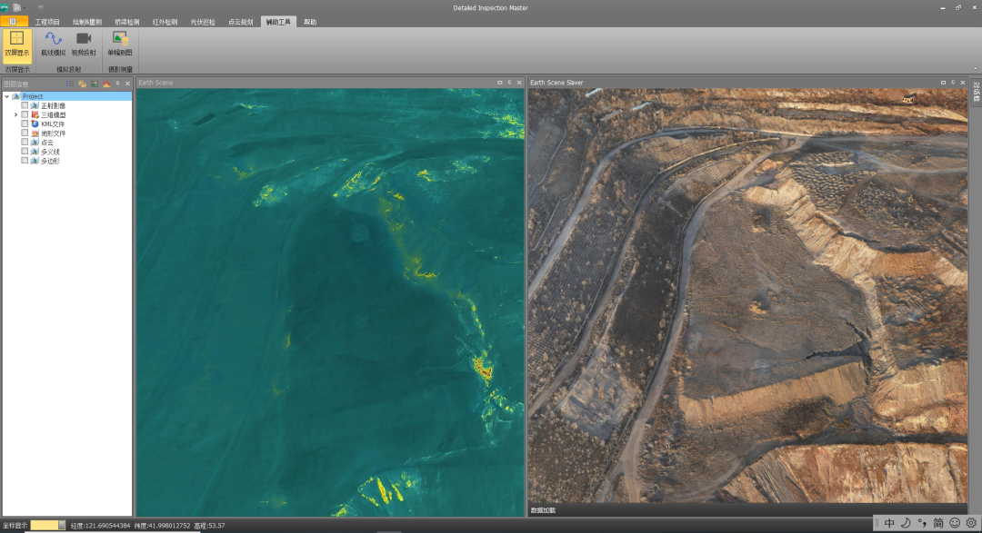Viewport: 982px width, 533px height.
Task: Check the 三维模型 layer checkbox
Action: click(25, 114)
